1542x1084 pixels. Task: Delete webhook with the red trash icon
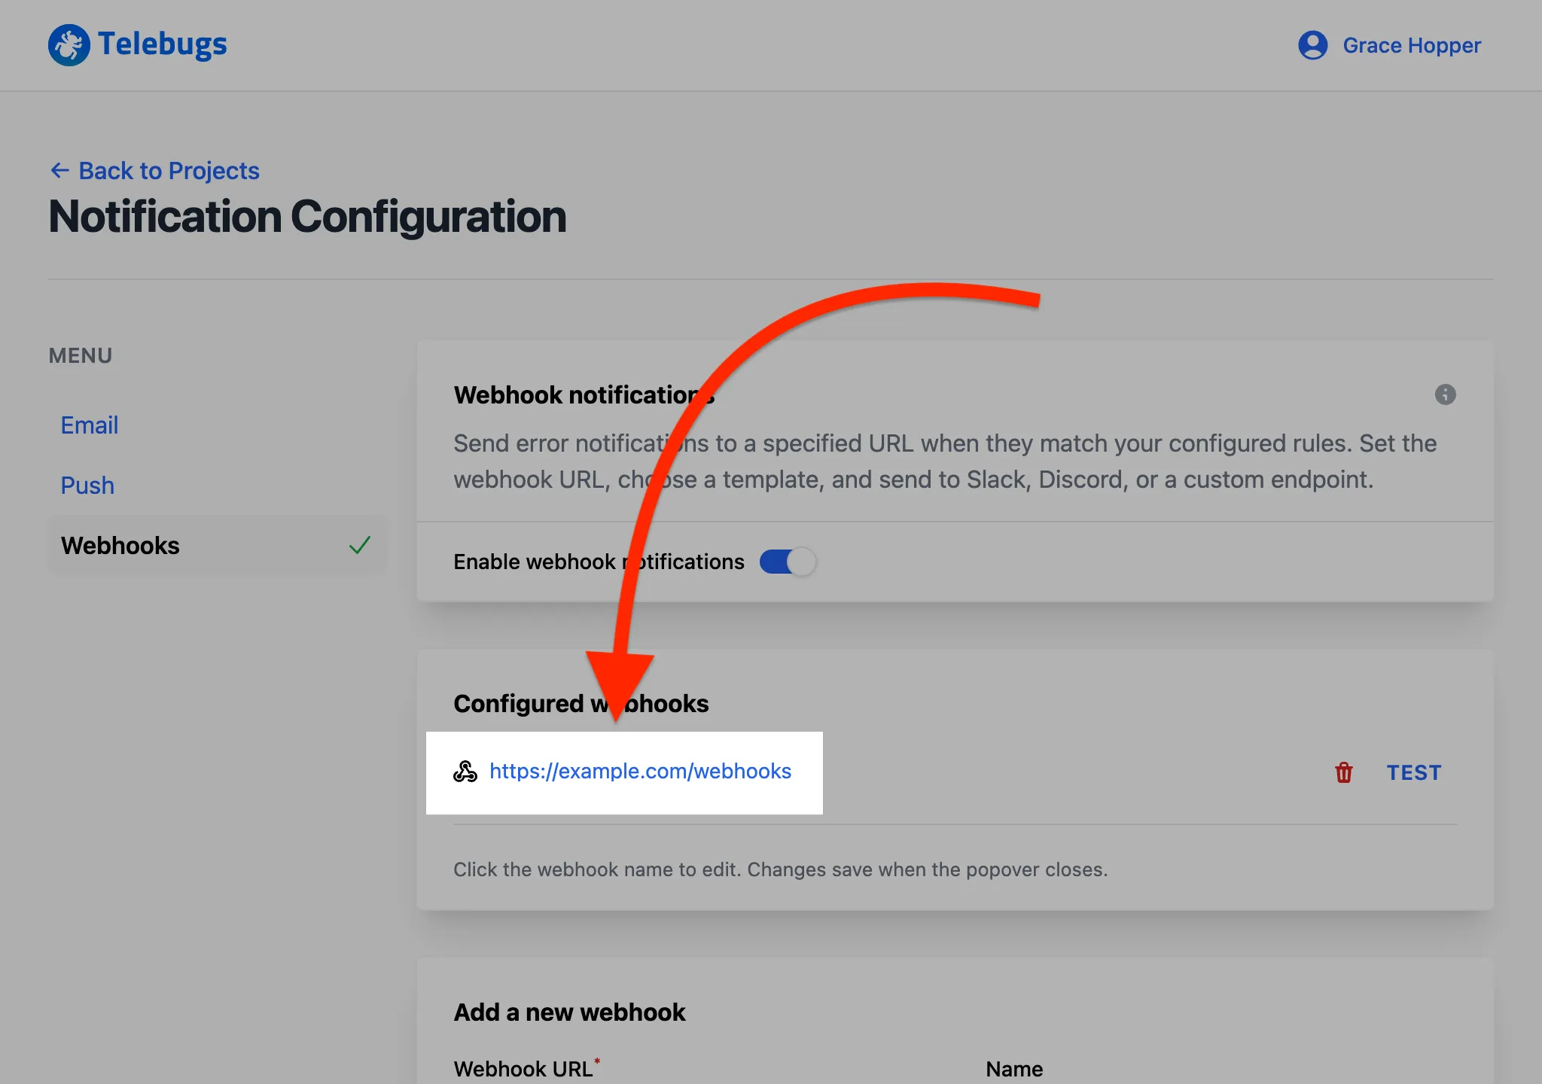coord(1344,773)
